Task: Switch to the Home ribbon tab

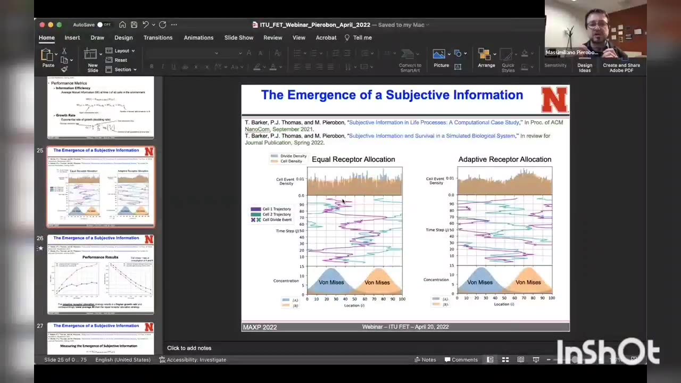Action: pyautogui.click(x=46, y=38)
